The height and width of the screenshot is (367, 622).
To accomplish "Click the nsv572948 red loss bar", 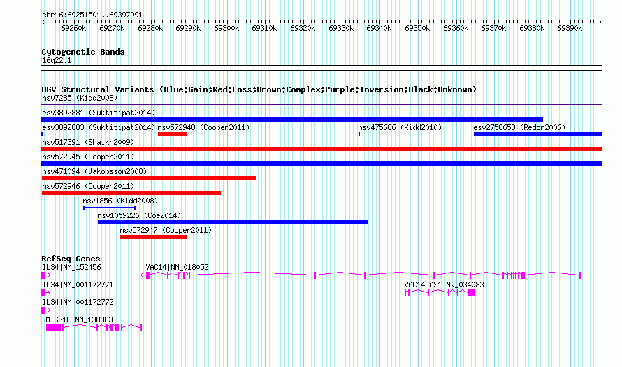I will tap(173, 134).
